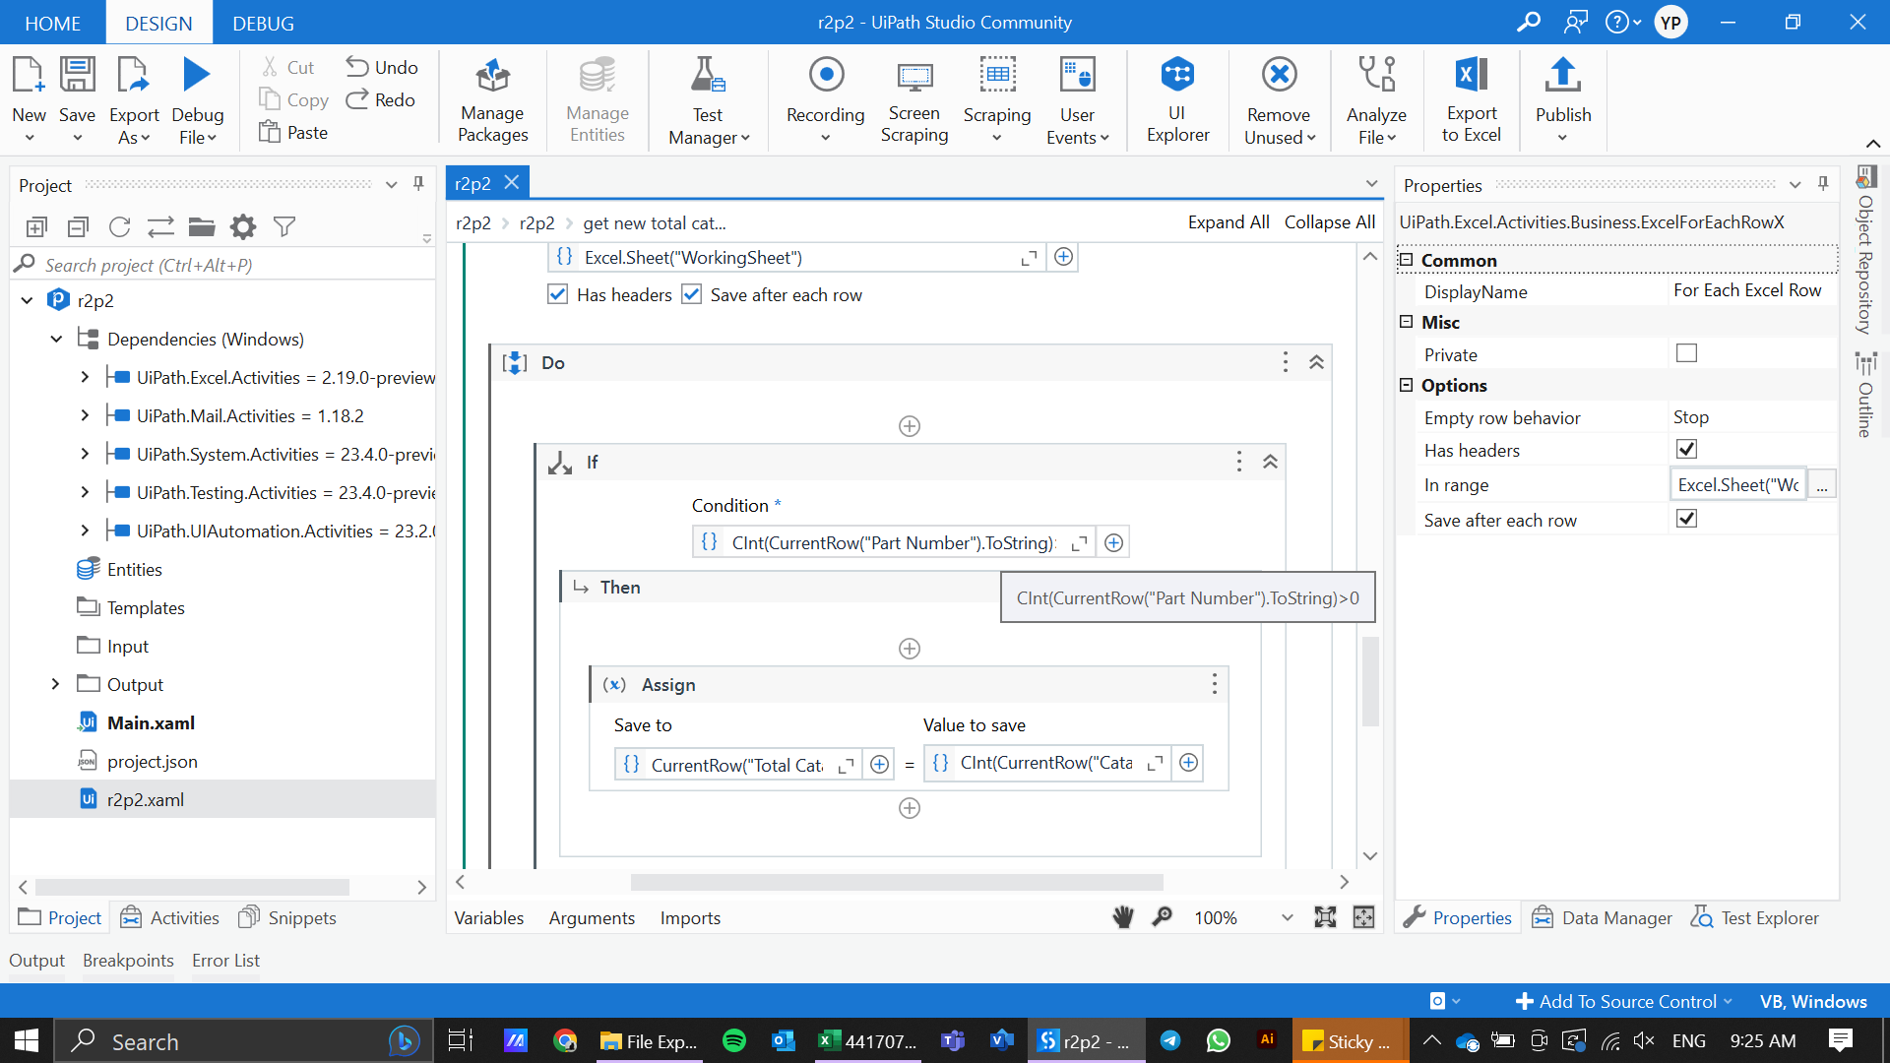Open Main.xaml in project tree
The height and width of the screenshot is (1063, 1890).
pos(151,722)
